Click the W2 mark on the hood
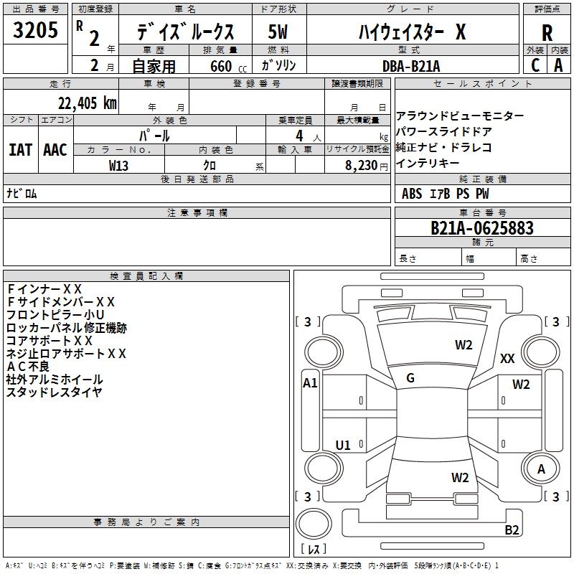574x574 pixels. (x=464, y=345)
